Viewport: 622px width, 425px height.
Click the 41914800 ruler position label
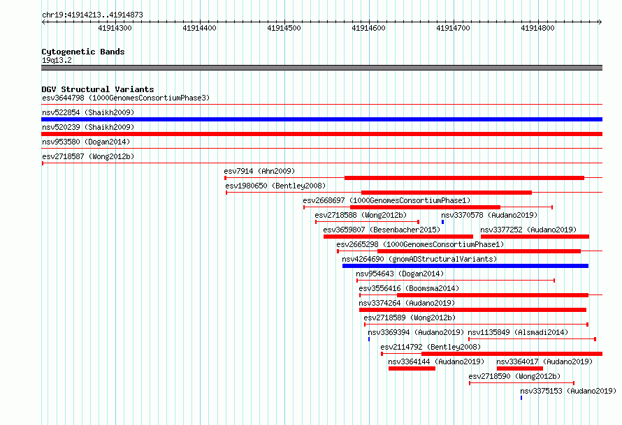click(537, 28)
